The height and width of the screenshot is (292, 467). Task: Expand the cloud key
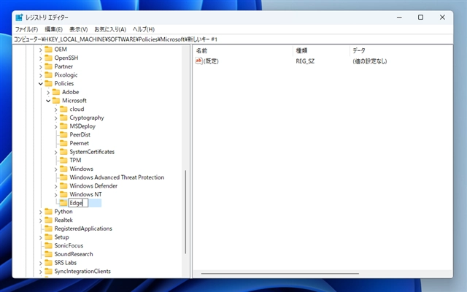(x=55, y=109)
